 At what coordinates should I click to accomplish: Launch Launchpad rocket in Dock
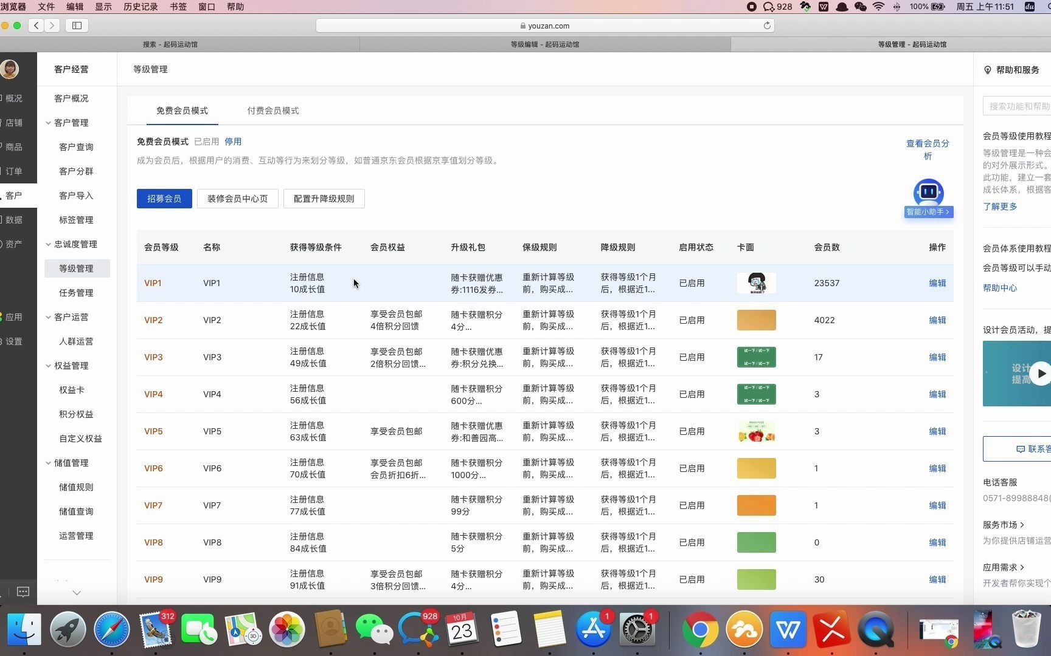click(x=68, y=629)
